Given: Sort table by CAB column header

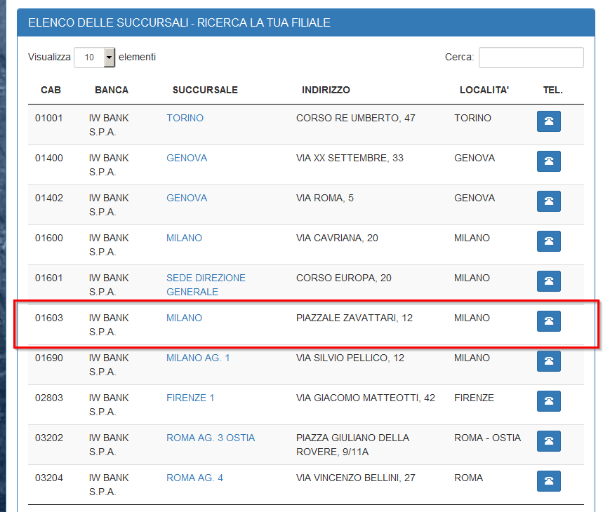Looking at the screenshot, I should (x=51, y=90).
